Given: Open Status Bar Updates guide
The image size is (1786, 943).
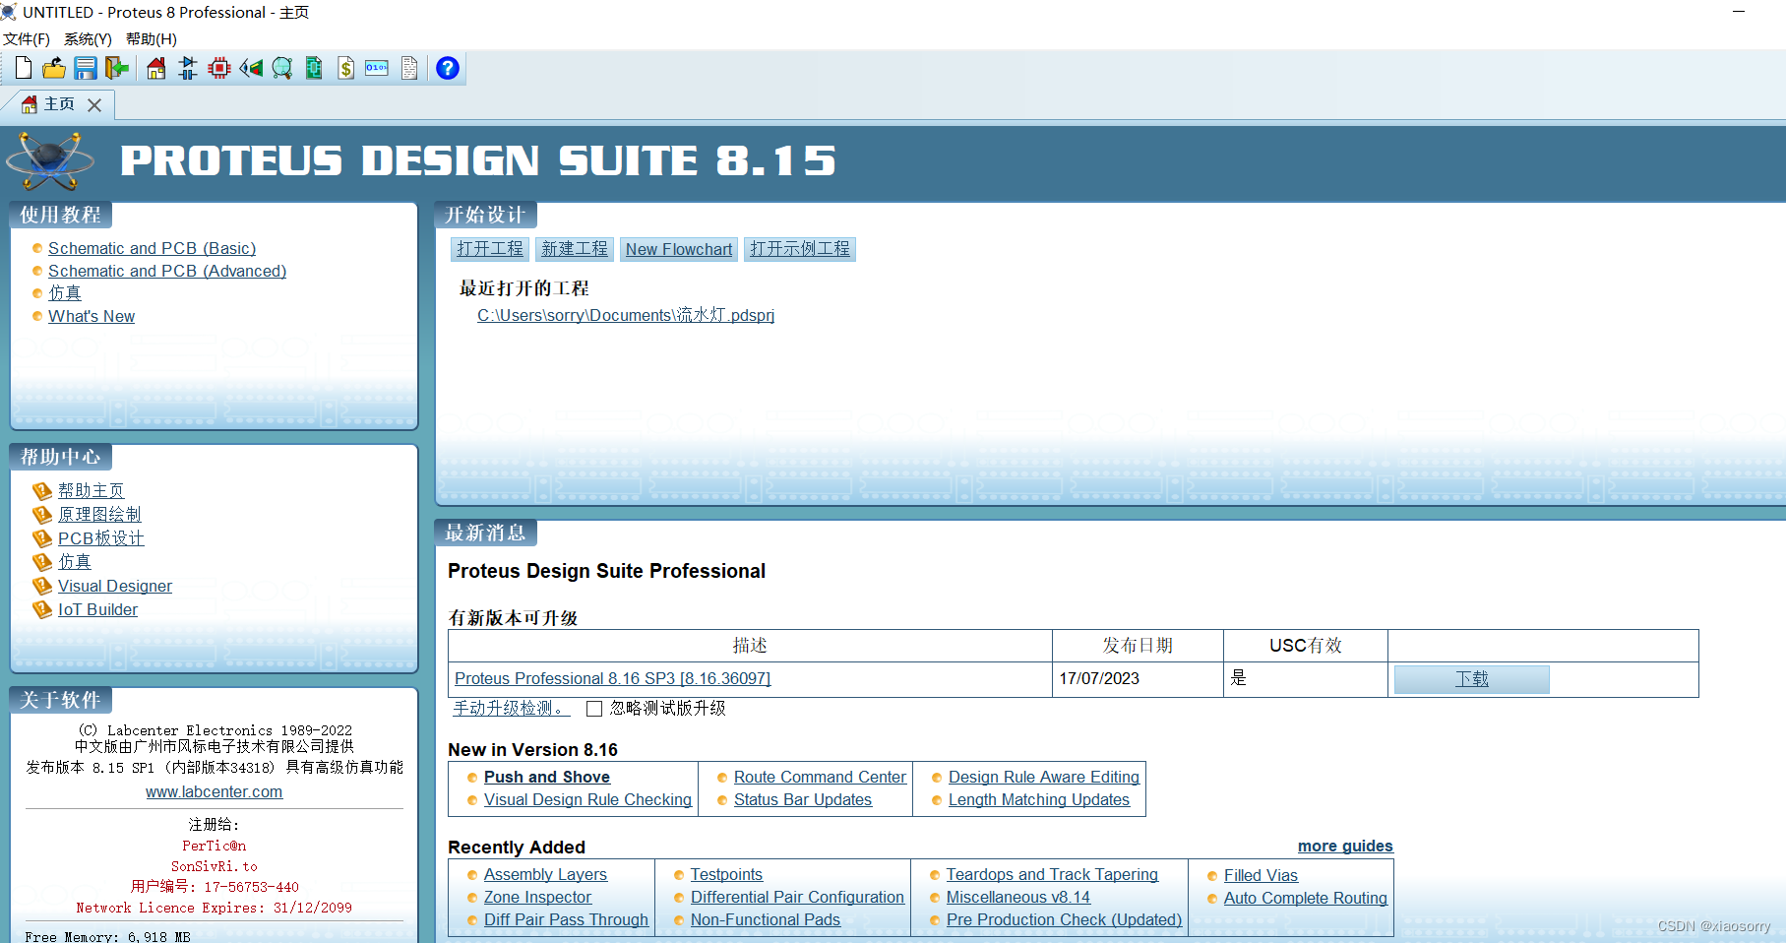Looking at the screenshot, I should point(802,799).
